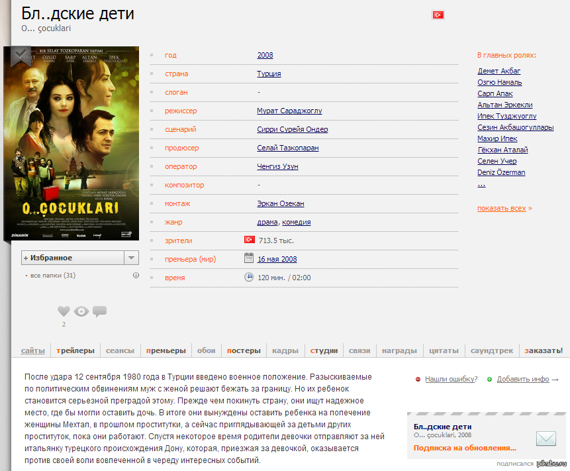Click the green plus icon by Добавить инфо
The height and width of the screenshot is (471, 570).
point(489,380)
